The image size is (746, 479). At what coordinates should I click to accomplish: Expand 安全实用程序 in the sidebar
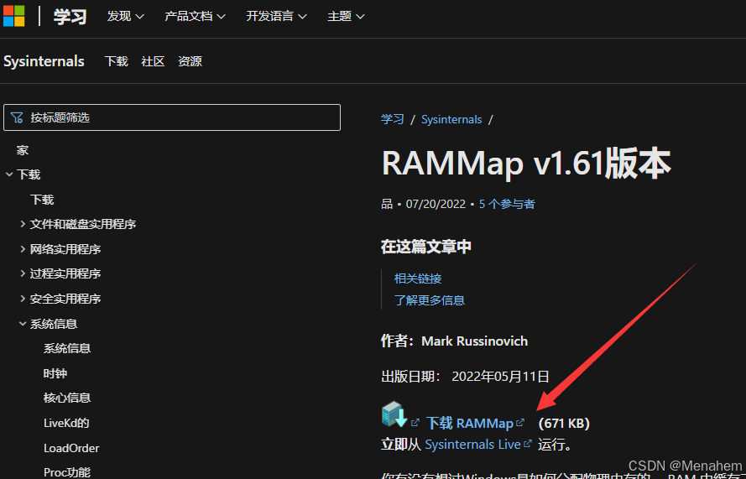pos(23,299)
